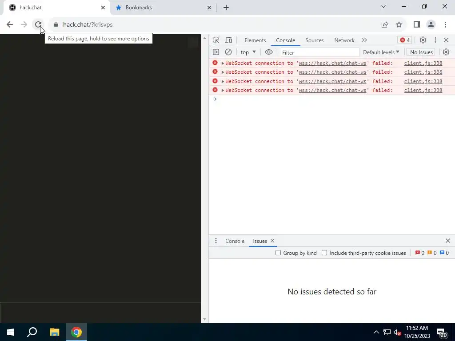Click the hack.chat address bar URL

tap(88, 25)
